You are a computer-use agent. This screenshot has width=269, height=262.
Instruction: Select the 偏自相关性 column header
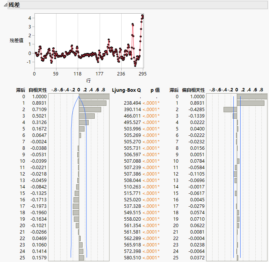[x=193, y=90]
